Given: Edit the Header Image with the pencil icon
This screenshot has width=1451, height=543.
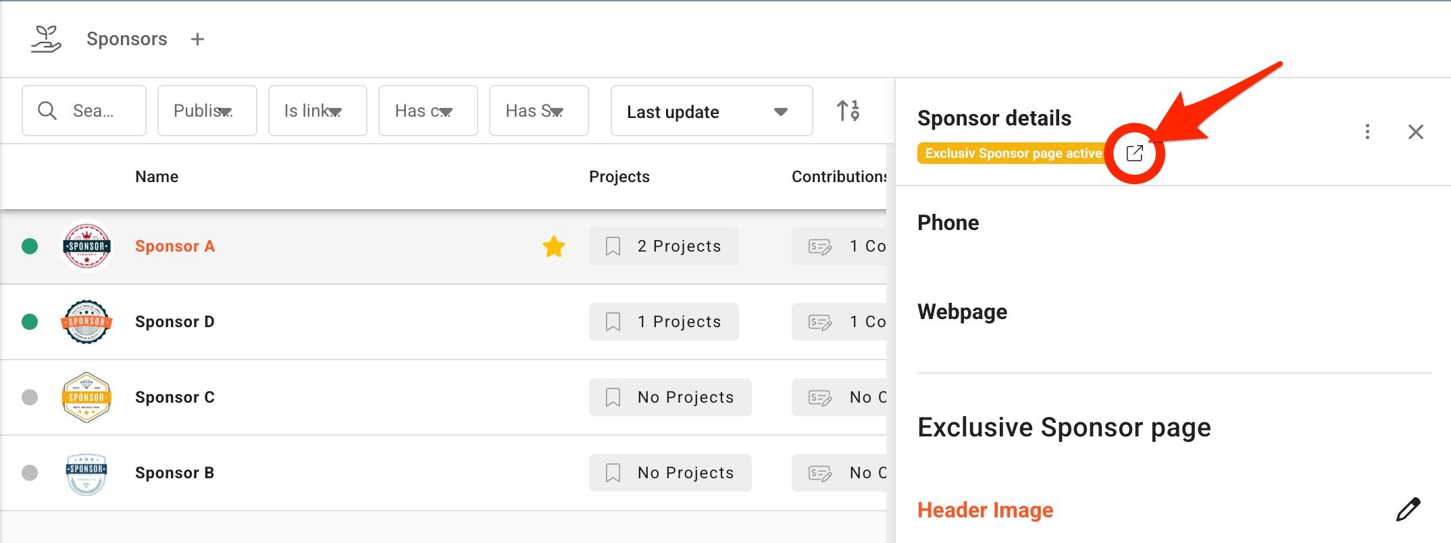Looking at the screenshot, I should [x=1408, y=509].
